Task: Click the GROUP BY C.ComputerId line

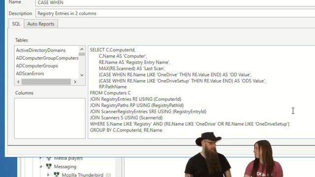Action: coord(126,130)
